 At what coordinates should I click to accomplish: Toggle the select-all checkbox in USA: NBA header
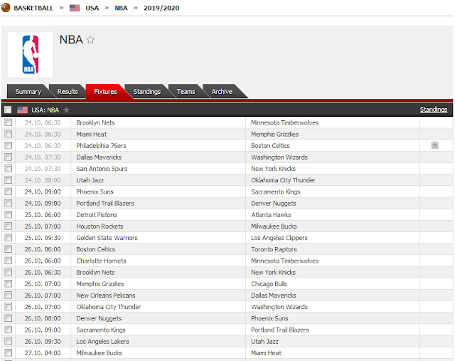pyautogui.click(x=8, y=110)
